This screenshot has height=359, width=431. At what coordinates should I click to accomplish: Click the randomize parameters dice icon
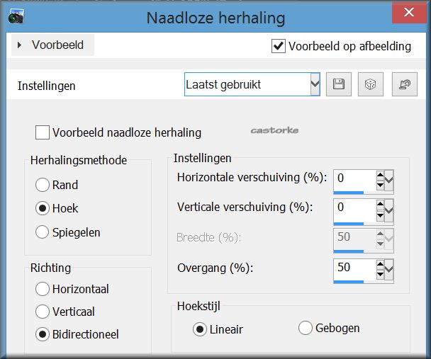pos(371,84)
